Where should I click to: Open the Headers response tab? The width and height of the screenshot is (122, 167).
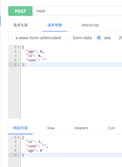pyautogui.click(x=81, y=128)
